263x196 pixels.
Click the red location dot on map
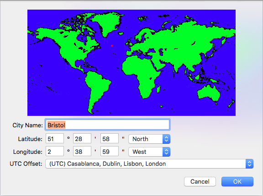(112, 46)
